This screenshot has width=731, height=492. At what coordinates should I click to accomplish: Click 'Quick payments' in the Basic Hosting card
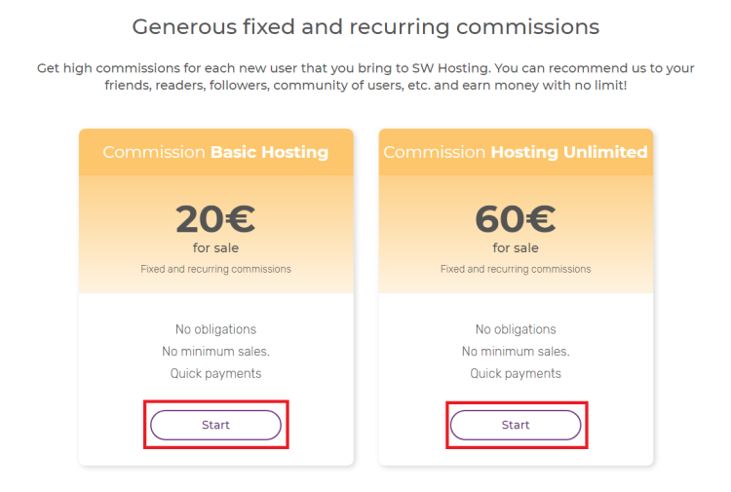click(x=215, y=374)
